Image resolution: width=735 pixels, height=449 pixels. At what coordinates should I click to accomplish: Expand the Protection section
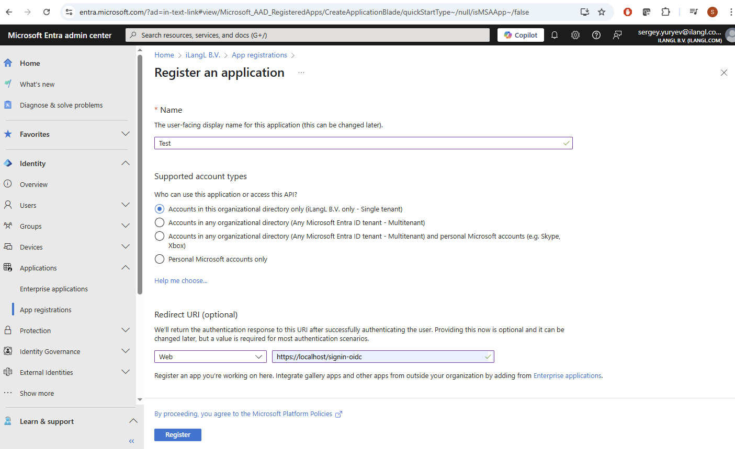coord(126,330)
